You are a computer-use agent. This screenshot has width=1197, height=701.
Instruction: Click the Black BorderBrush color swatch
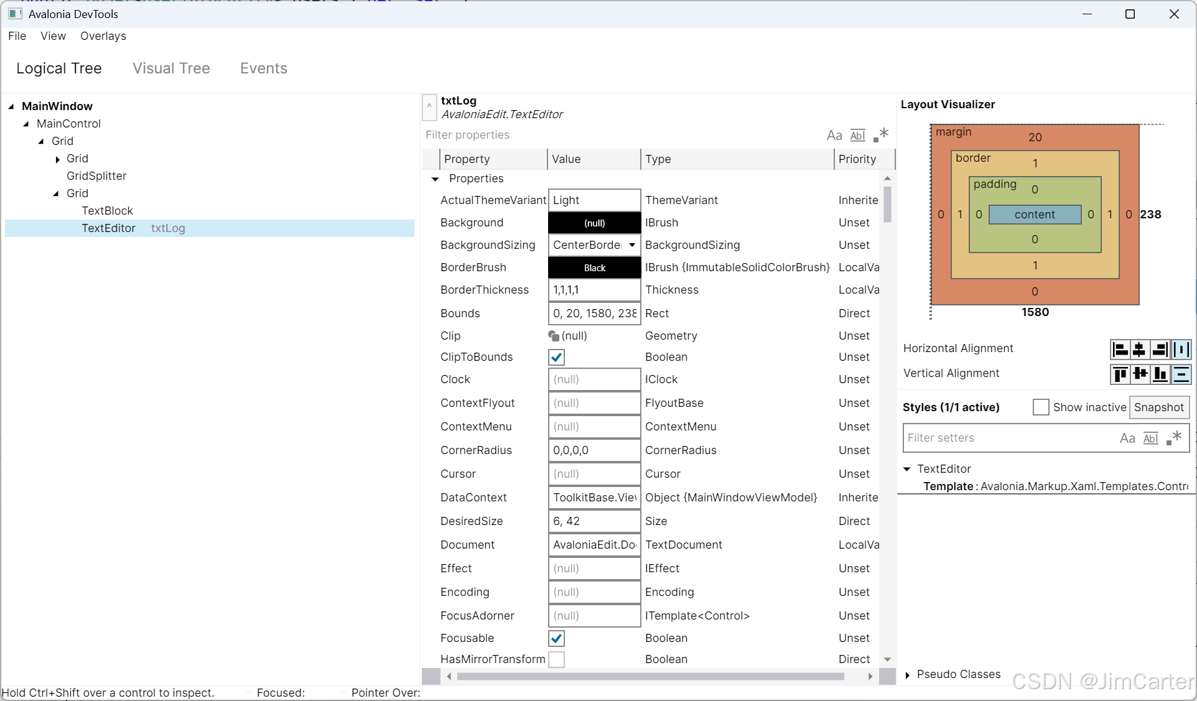[x=594, y=267]
